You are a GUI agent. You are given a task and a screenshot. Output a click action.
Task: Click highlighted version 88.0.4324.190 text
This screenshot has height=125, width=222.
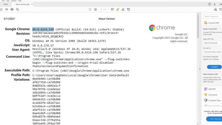(x=43, y=29)
